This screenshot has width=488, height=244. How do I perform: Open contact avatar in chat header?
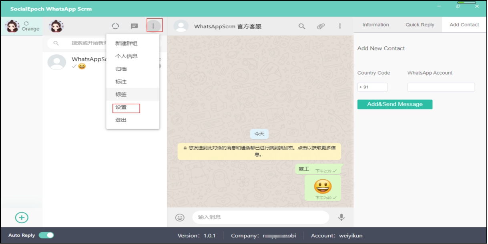pyautogui.click(x=181, y=26)
